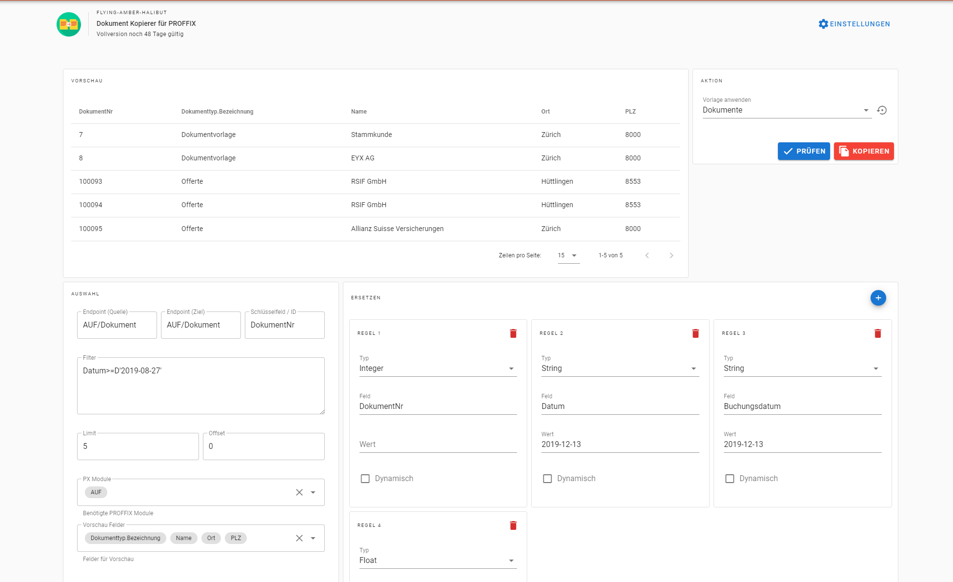The width and height of the screenshot is (953, 582).
Task: Select the EYX AG table row
Action: 376,158
